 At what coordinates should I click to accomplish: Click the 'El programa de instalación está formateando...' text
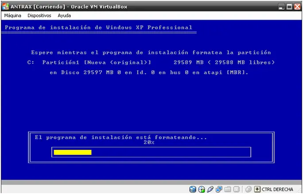point(121,137)
